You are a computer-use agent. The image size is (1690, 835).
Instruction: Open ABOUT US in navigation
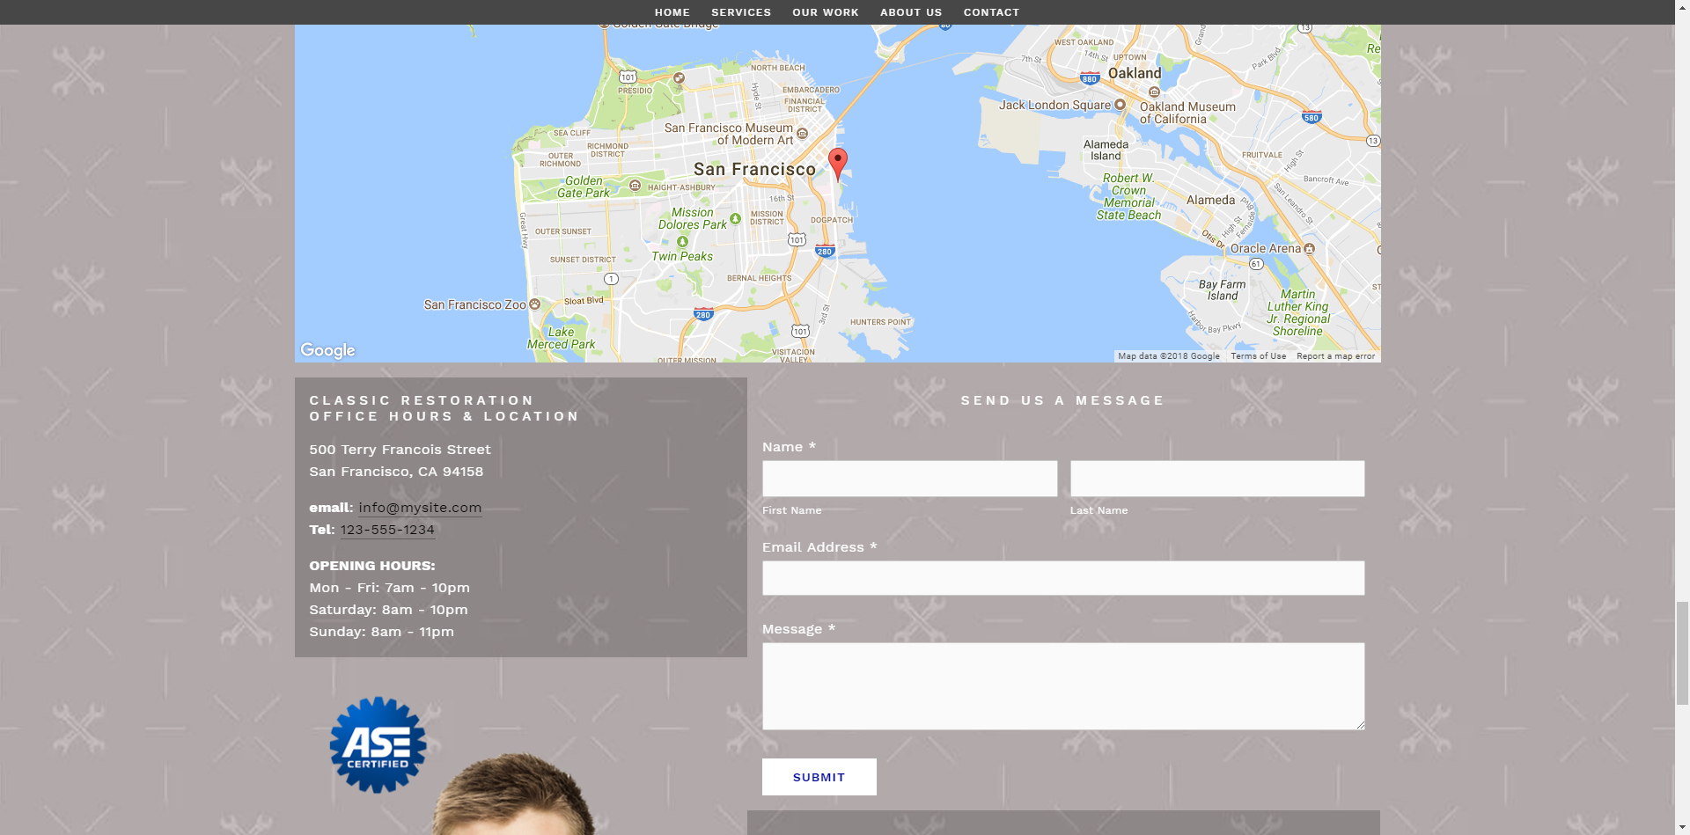pos(911,12)
